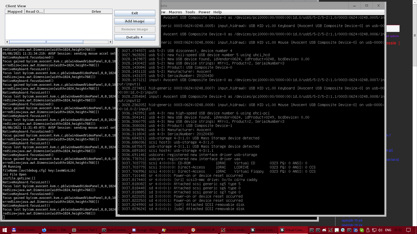This screenshot has height=234, width=417.
Task: Open Total Commander from the taskbar
Action: [x=24, y=230]
